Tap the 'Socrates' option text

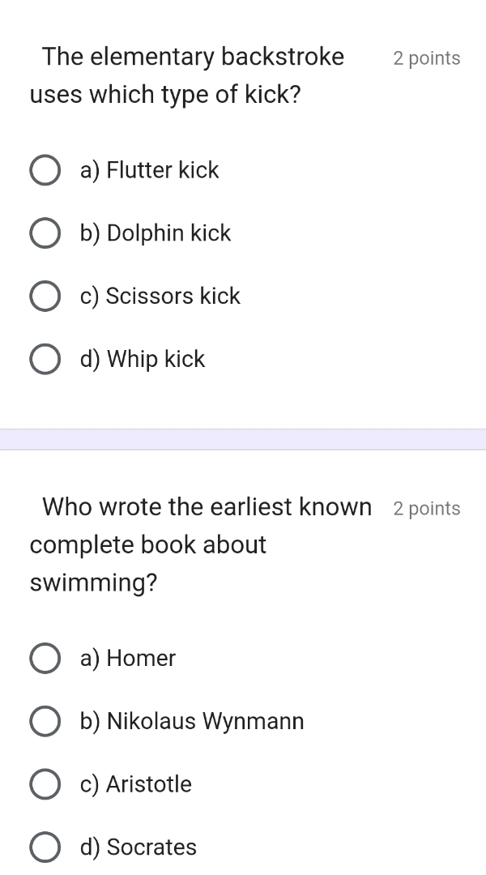139,848
